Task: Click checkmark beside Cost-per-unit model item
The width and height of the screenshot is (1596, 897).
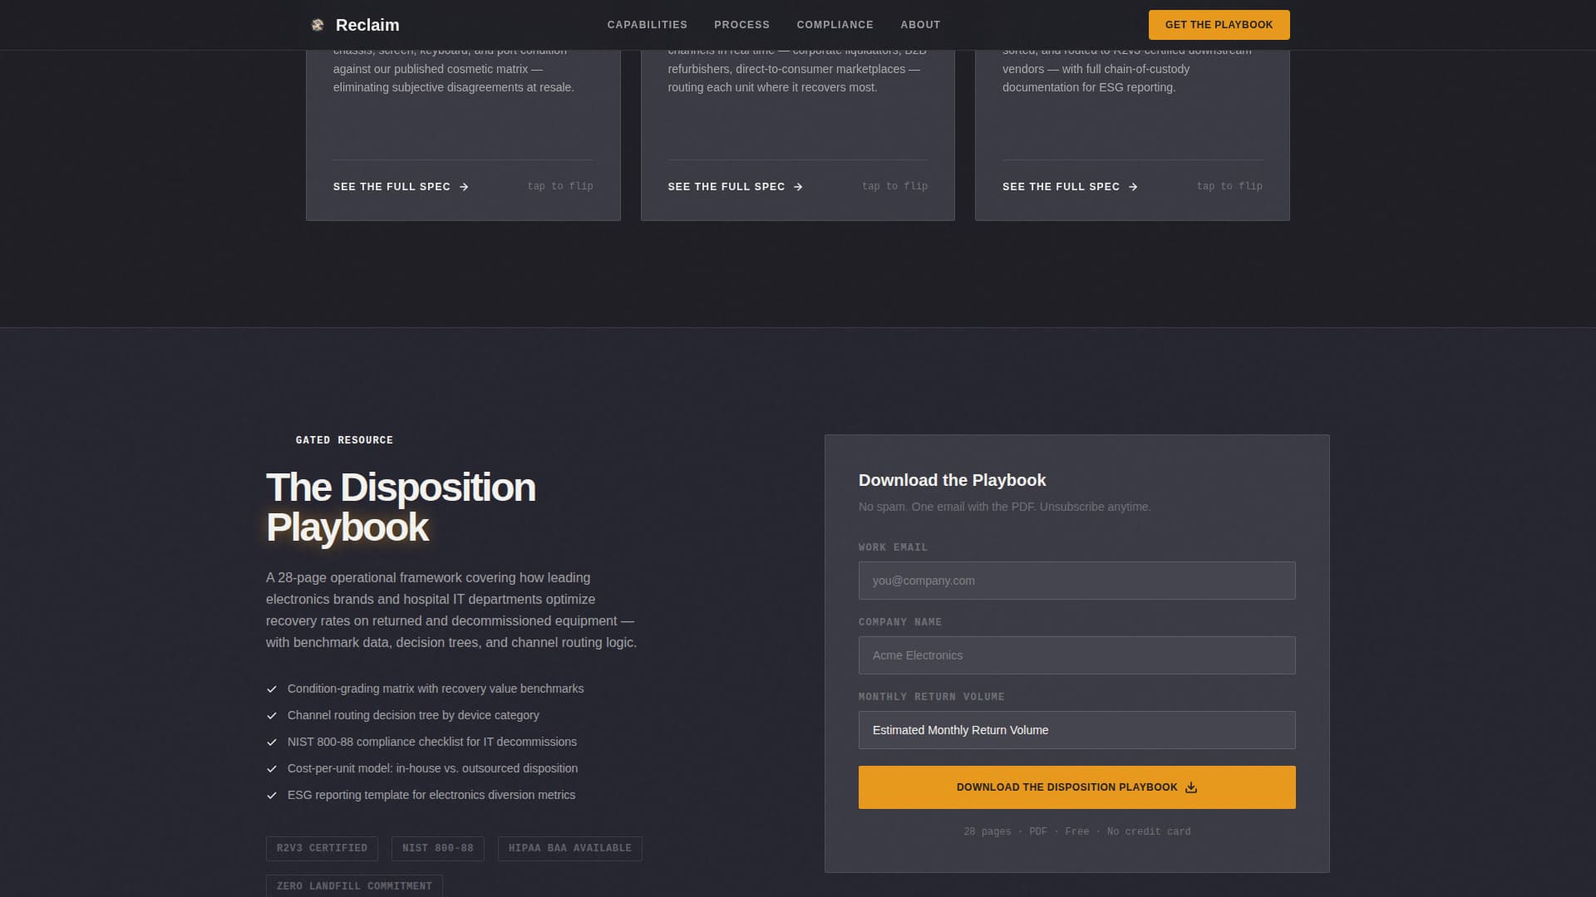Action: [271, 768]
